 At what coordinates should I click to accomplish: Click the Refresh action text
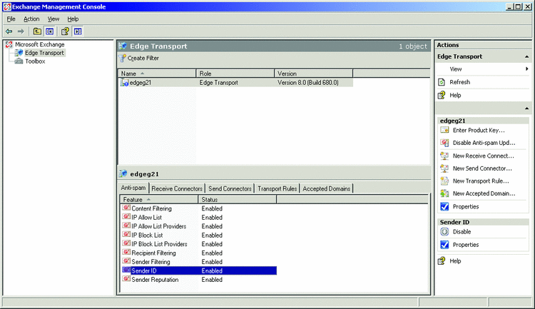[x=459, y=82]
